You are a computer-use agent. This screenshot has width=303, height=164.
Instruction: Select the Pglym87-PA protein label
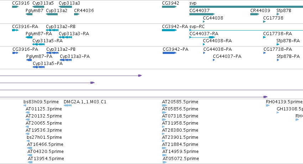40,56
